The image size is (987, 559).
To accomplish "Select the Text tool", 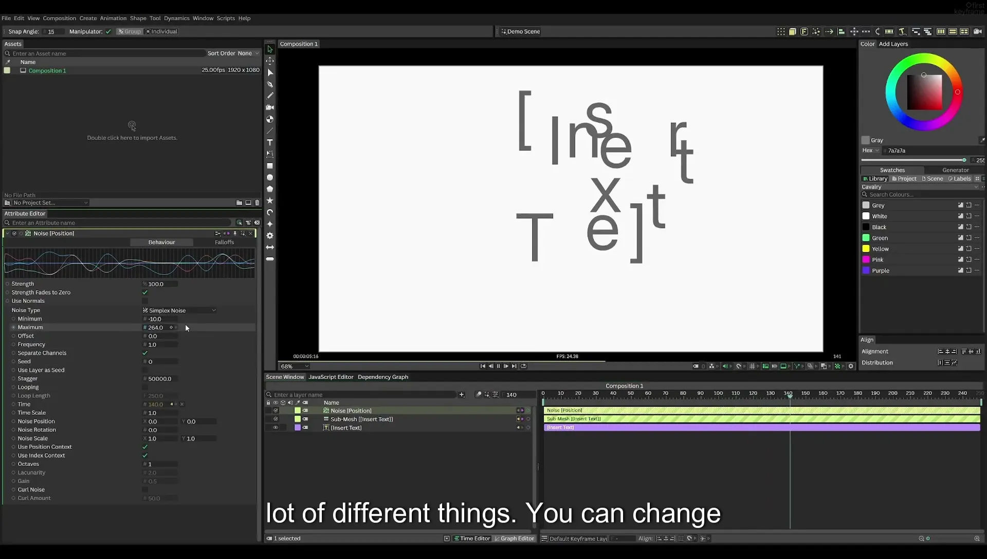I will coord(270,142).
